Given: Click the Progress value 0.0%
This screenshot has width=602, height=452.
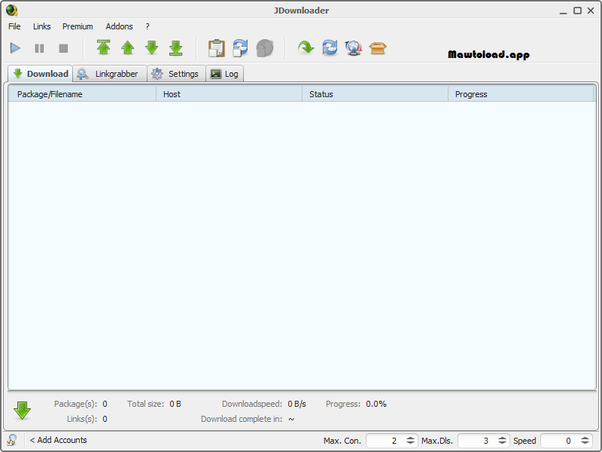Looking at the screenshot, I should tap(376, 404).
